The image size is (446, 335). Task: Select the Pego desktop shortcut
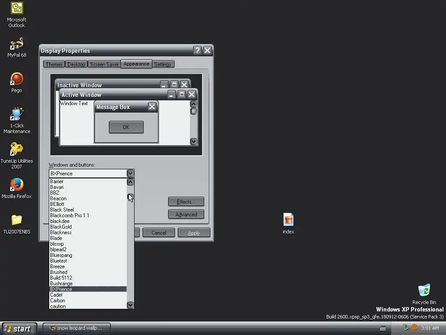point(17,82)
